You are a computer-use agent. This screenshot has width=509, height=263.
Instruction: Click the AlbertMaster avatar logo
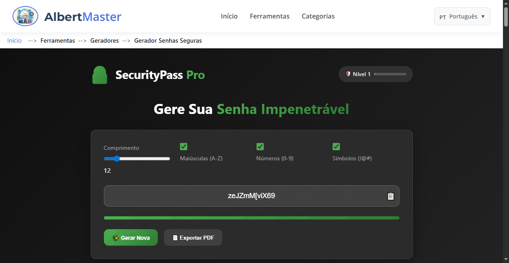(25, 16)
